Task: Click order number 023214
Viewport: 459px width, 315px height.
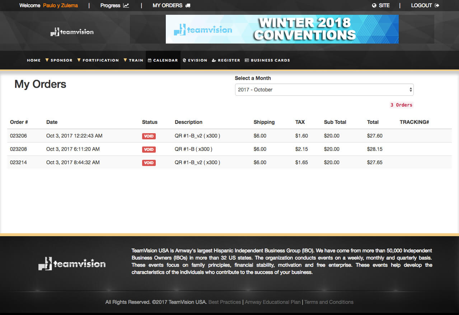Action: click(18, 162)
